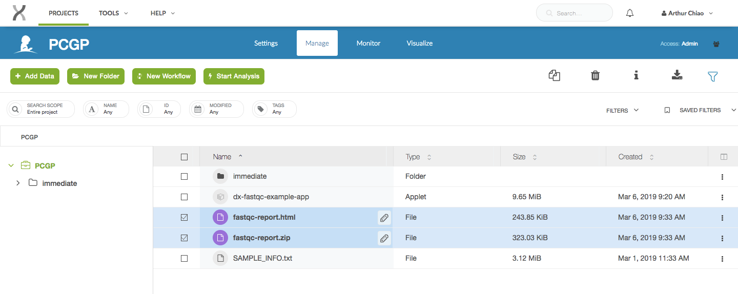
Task: Click the edit pencil for fastqc-report.html
Action: [384, 218]
